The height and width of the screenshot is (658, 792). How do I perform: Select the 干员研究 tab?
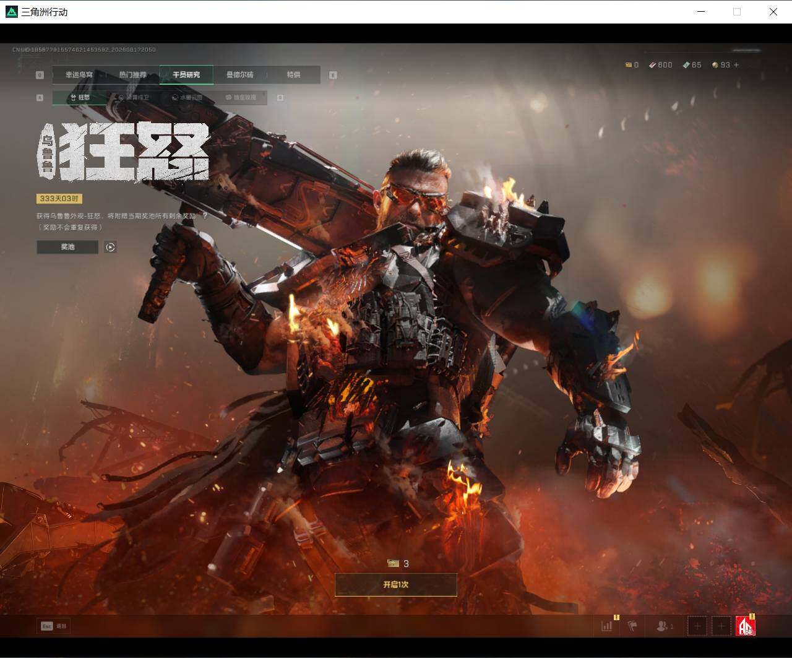coord(186,75)
